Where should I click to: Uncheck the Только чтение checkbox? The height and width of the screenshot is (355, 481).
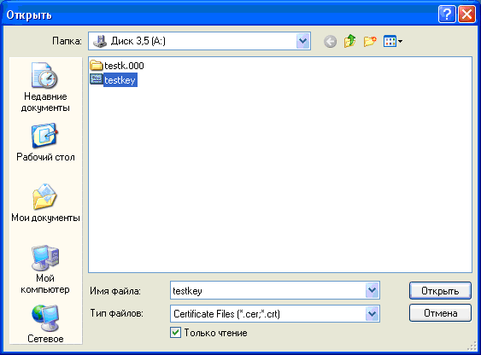(175, 332)
